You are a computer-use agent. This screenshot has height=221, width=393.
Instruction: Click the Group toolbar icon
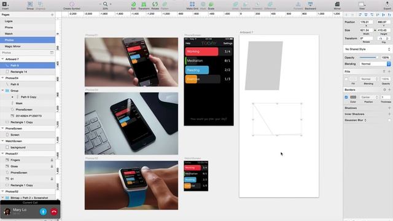[x=30, y=4]
